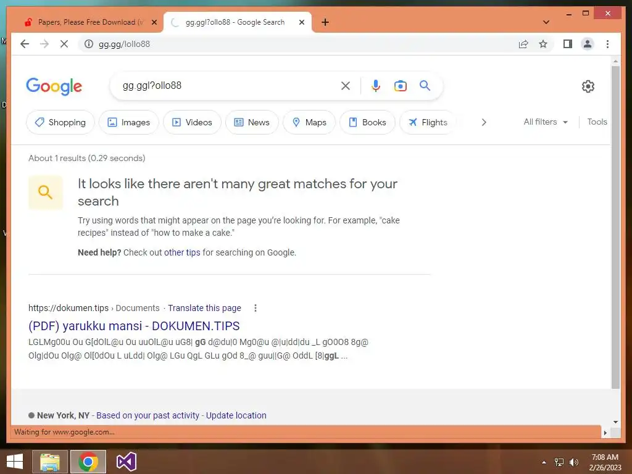
Task: Open File Explorer from taskbar
Action: coord(50,462)
